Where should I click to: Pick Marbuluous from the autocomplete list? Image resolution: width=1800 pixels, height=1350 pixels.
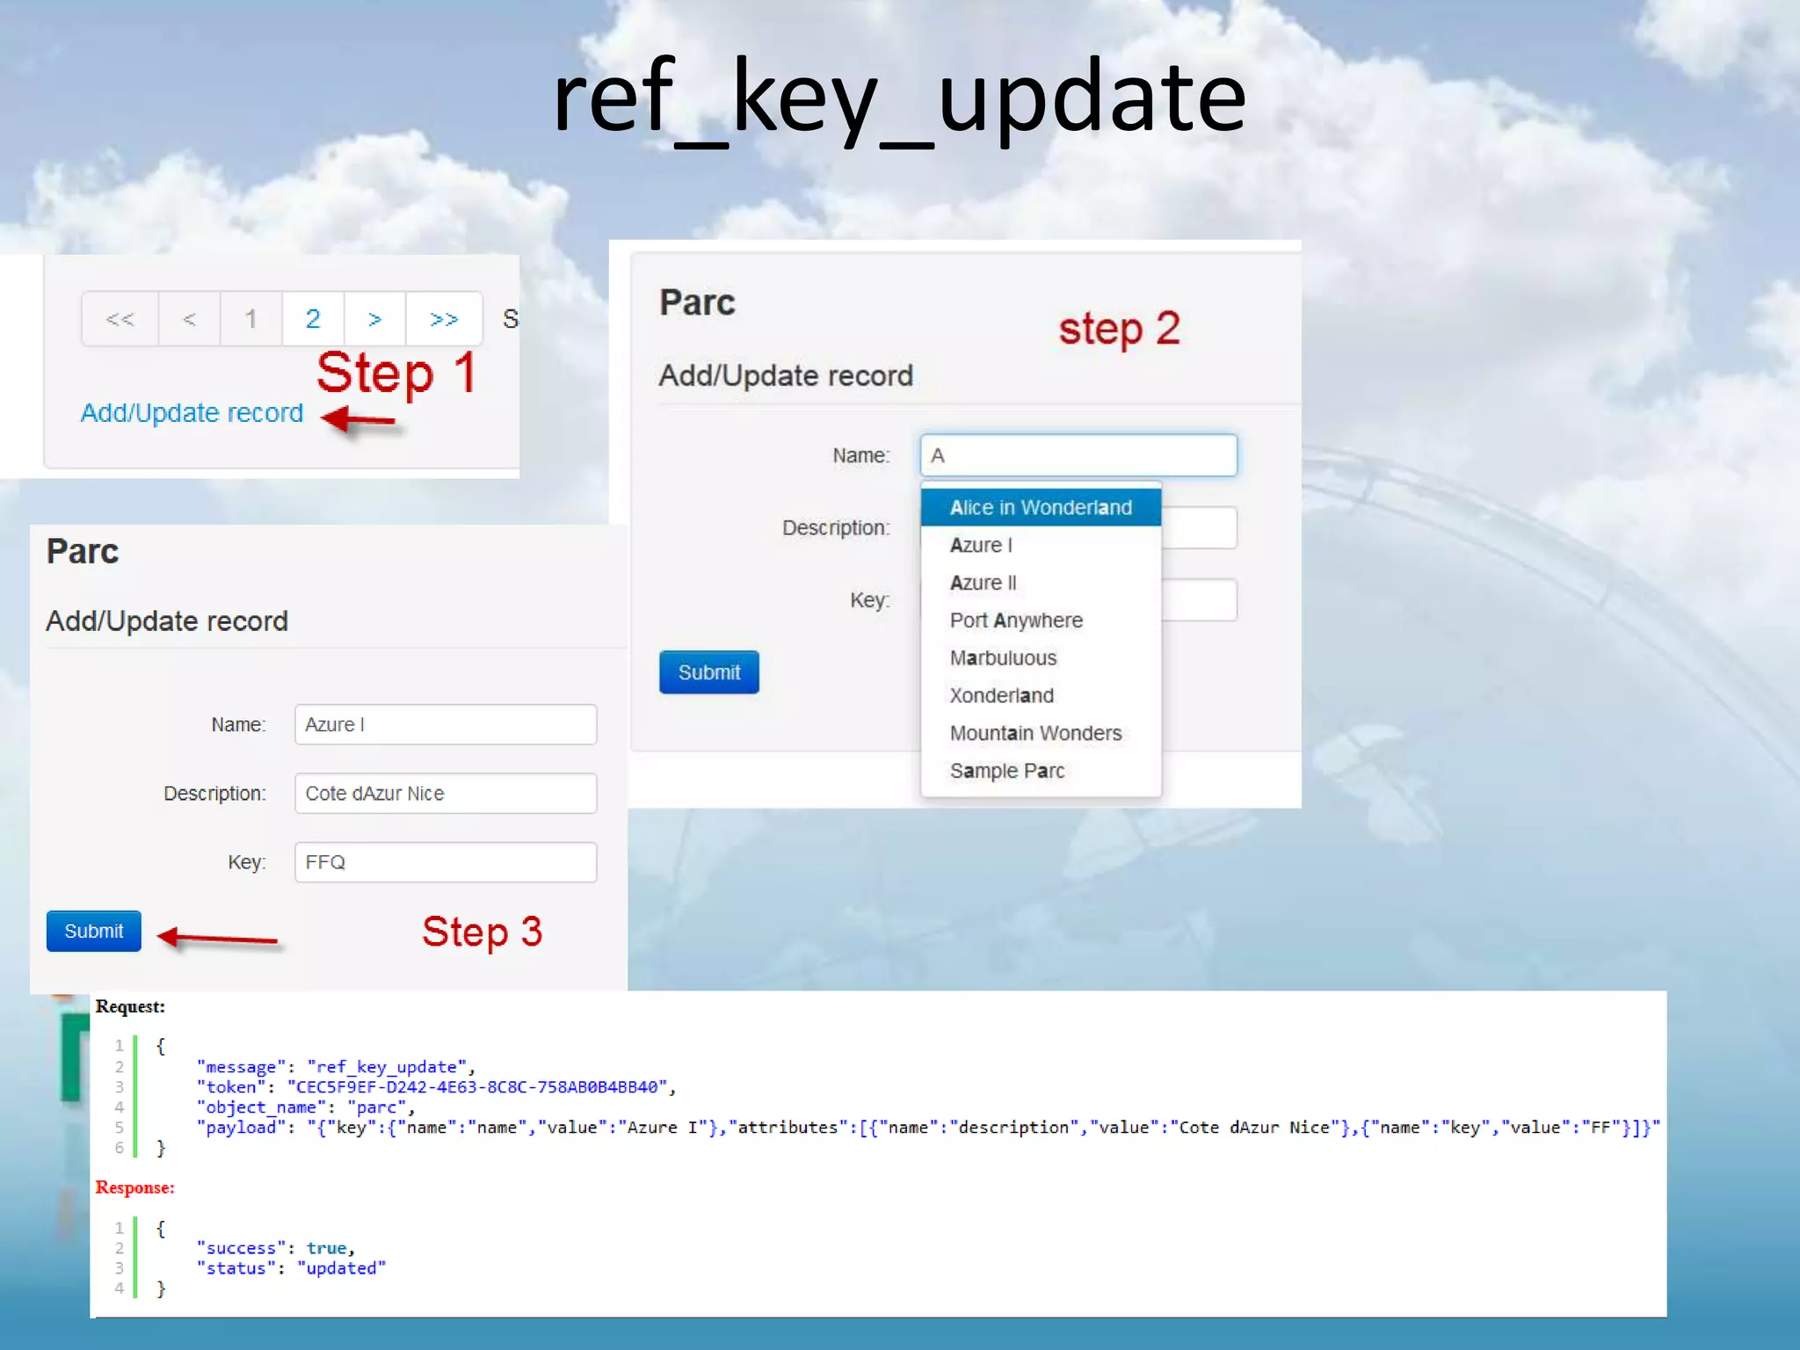[1041, 658]
